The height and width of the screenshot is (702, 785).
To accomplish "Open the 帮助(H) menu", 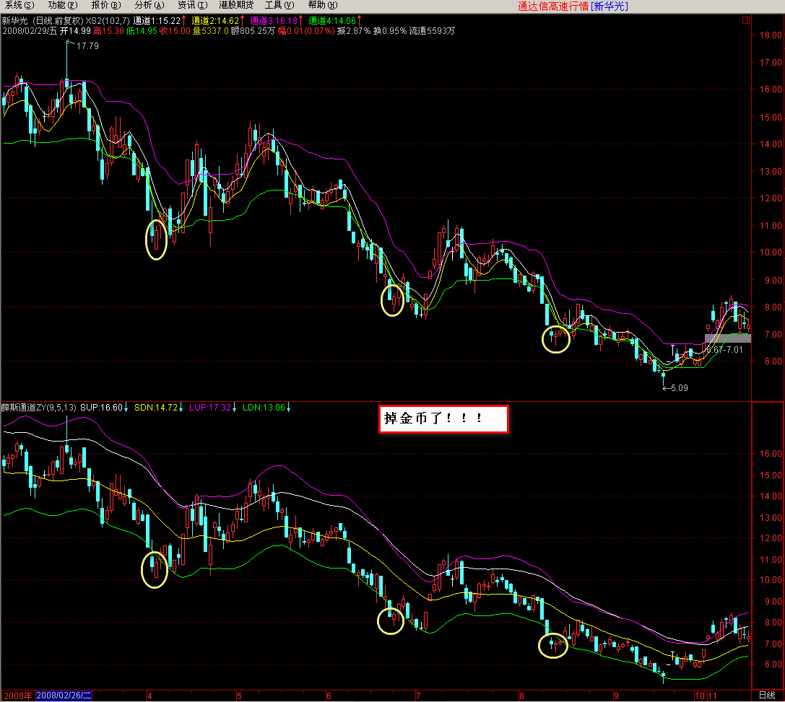I will tap(323, 6).
